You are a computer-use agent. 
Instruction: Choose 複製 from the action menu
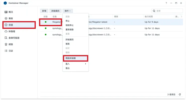point(76,44)
